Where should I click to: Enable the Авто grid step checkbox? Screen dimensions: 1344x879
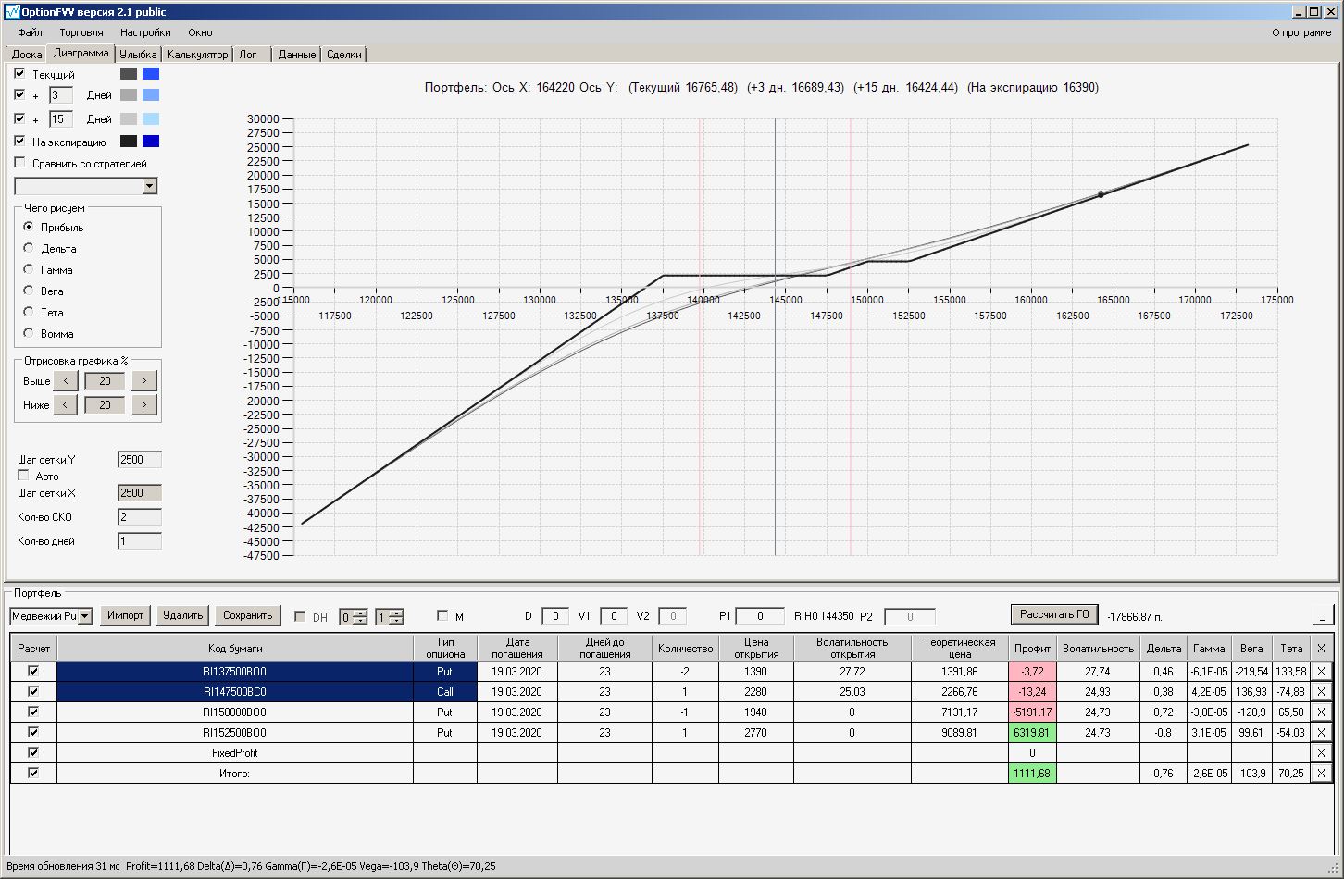[x=23, y=476]
